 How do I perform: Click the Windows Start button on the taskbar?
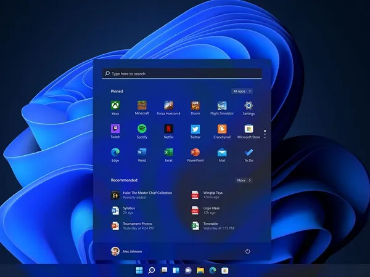coord(138,270)
